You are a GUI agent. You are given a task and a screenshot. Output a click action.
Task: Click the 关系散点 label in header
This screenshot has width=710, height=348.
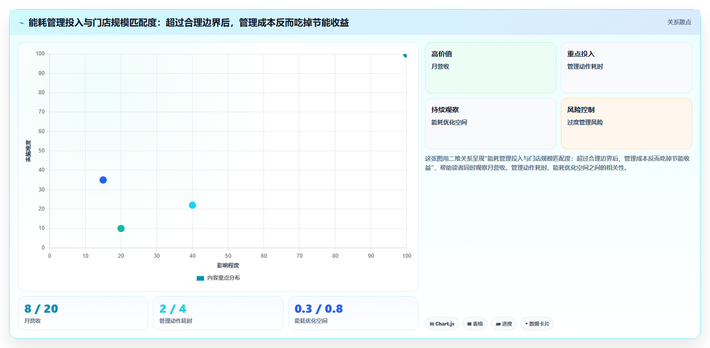click(679, 22)
